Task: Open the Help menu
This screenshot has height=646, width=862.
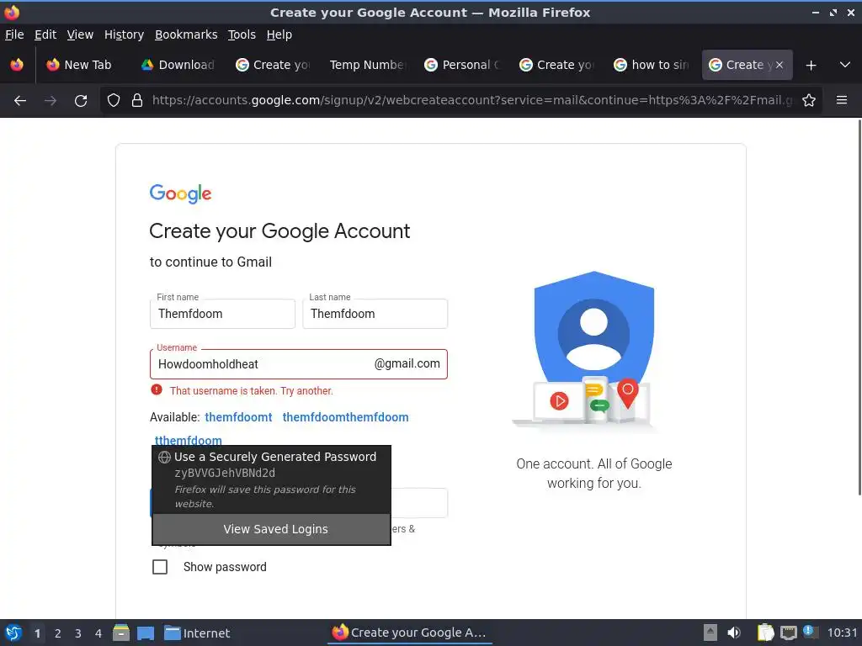Action: 279,34
